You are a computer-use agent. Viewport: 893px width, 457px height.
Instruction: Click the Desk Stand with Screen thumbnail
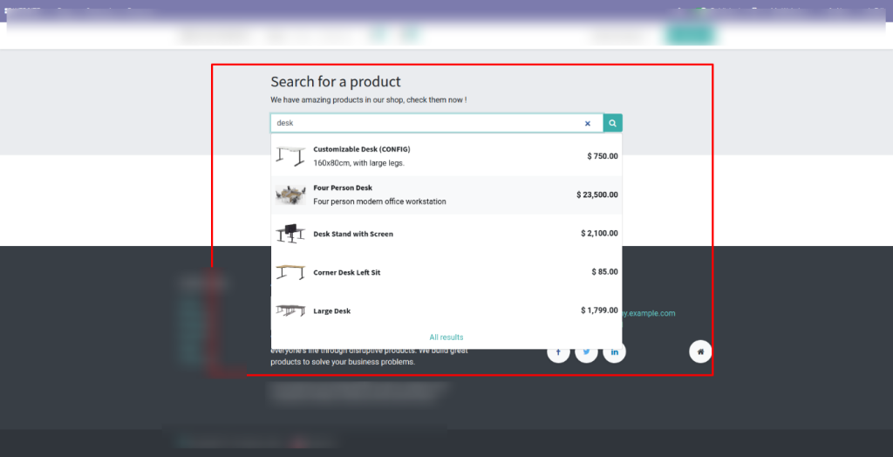[x=290, y=234]
